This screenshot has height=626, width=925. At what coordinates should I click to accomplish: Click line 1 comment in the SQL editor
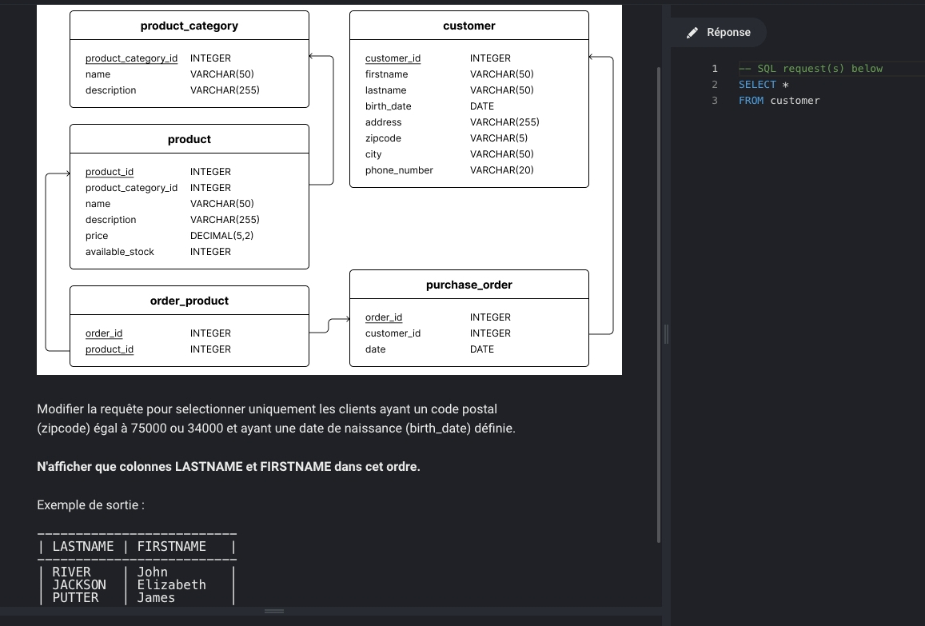[x=811, y=69]
